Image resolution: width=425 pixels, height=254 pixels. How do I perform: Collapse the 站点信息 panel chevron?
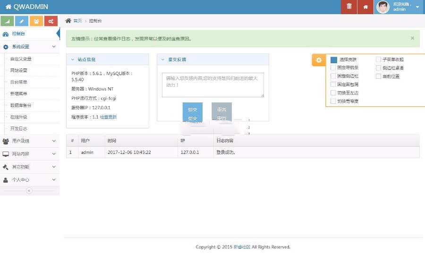72,59
